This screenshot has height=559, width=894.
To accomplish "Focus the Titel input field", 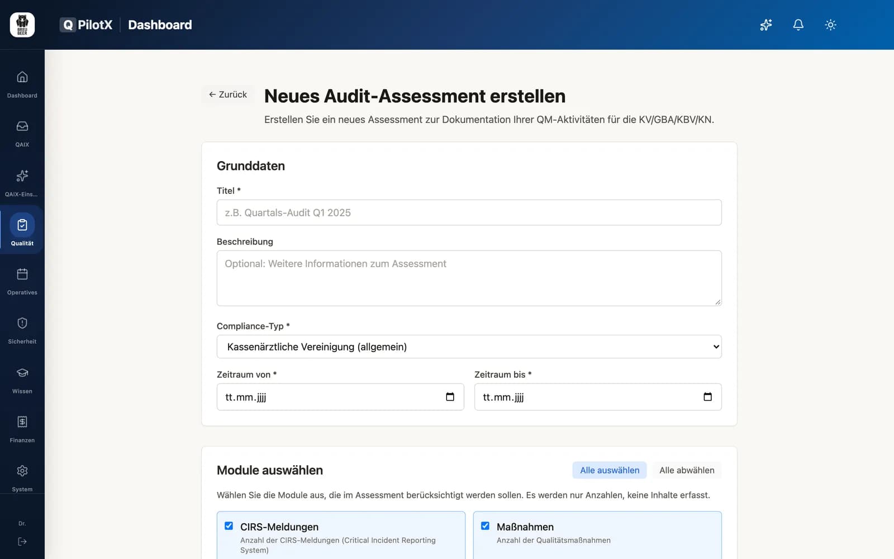I will (469, 212).
